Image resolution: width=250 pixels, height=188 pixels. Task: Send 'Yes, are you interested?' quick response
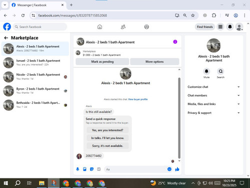pyautogui.click(x=107, y=130)
